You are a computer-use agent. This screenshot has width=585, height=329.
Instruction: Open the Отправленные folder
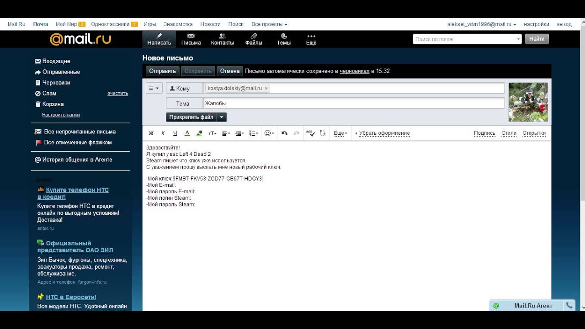click(61, 72)
